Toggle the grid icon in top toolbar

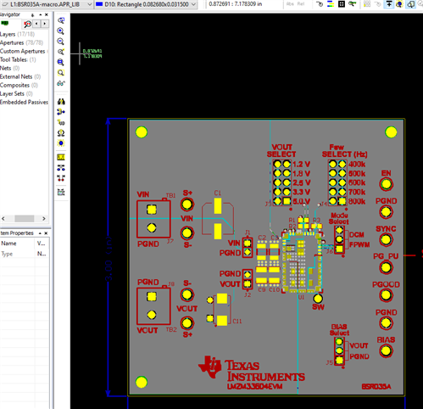pos(342,4)
